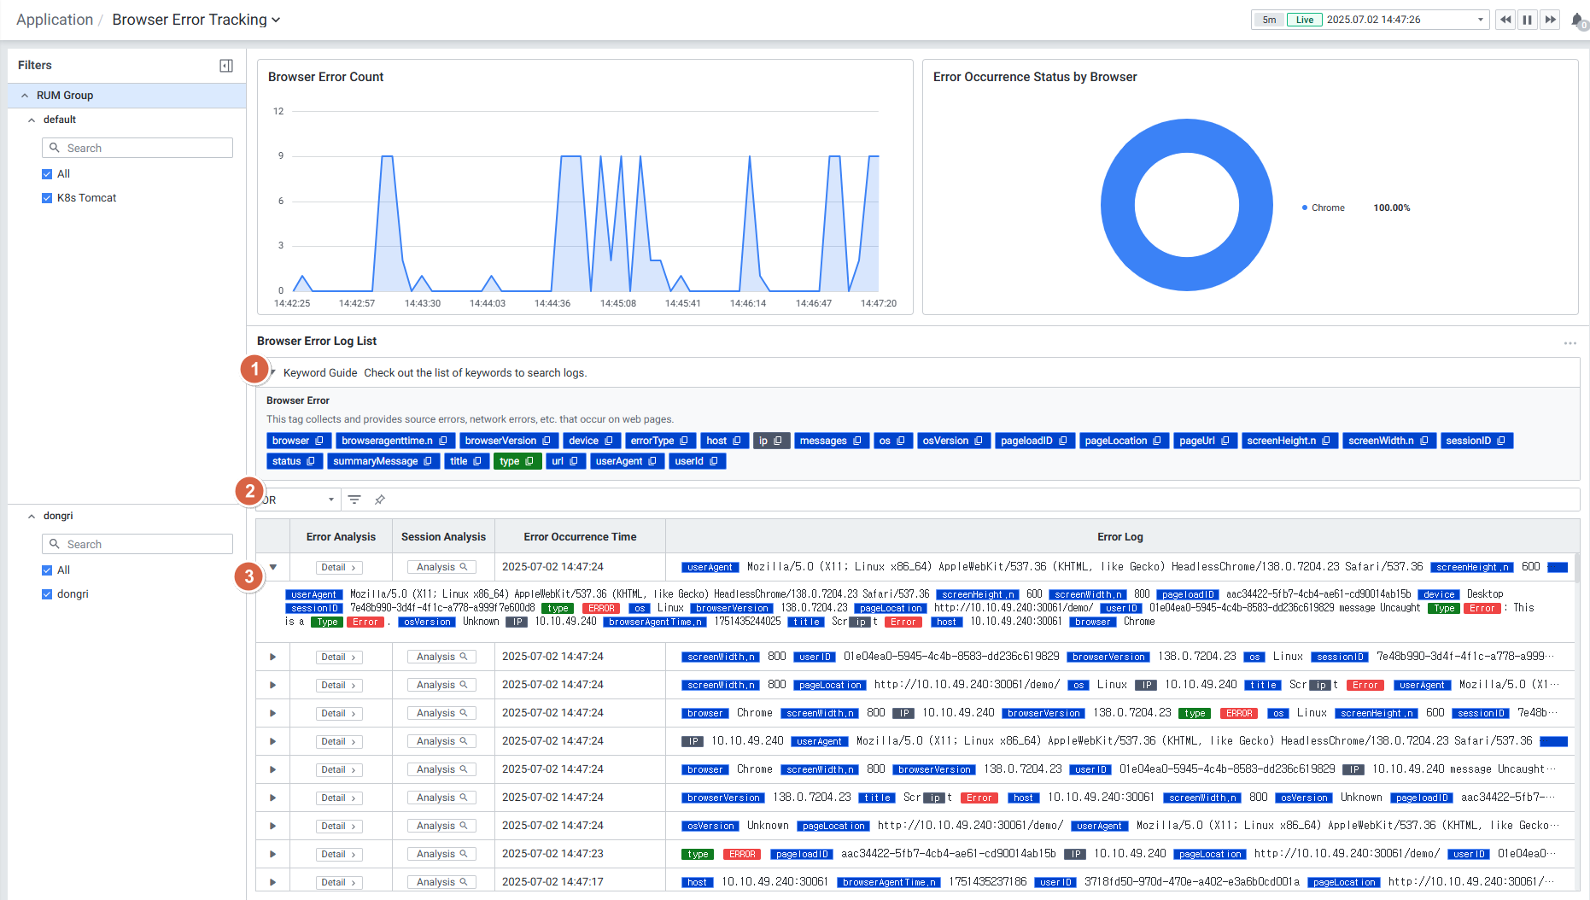
Task: Click the blue Chrome donut chart ring
Action: [1119, 205]
